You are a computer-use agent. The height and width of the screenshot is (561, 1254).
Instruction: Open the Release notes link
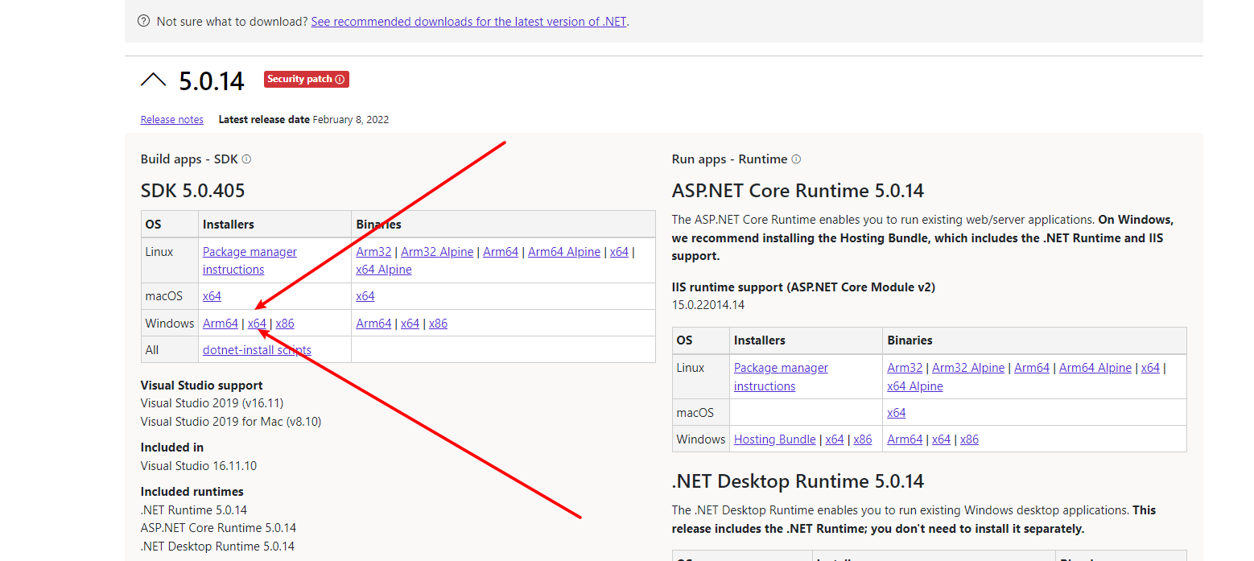[172, 119]
